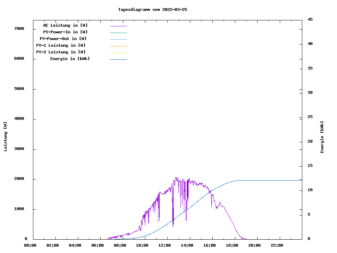337x253 pixels.
Task: Click the PV-Power-Out blue legend line
Action: (x=118, y=39)
